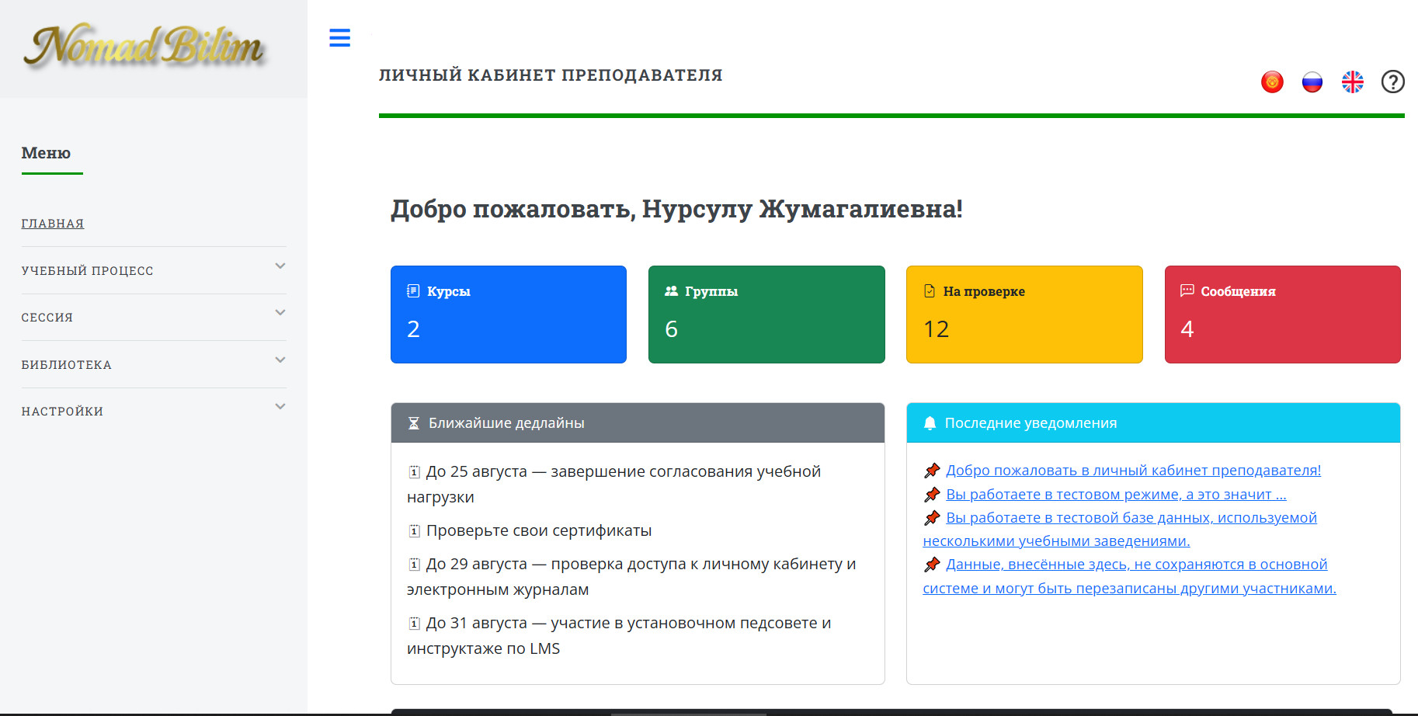
Task: Click the Nomad Bilim logo
Action: pos(145,47)
